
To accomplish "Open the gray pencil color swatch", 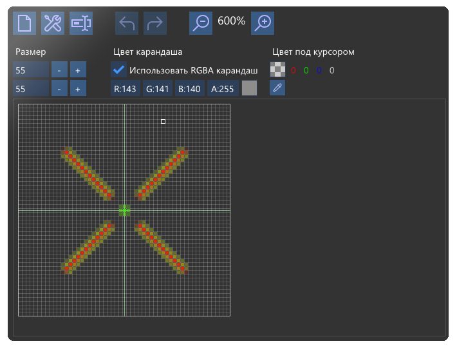I will pos(250,88).
